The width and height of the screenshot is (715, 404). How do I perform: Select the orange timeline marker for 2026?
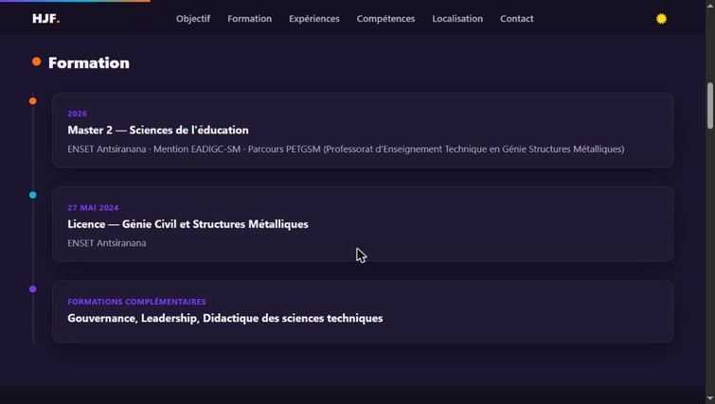tap(33, 101)
